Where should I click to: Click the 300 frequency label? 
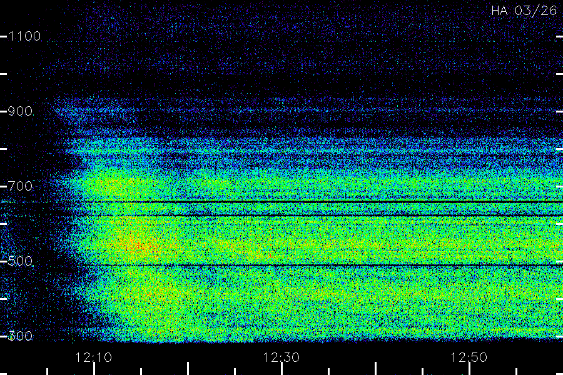(20, 336)
